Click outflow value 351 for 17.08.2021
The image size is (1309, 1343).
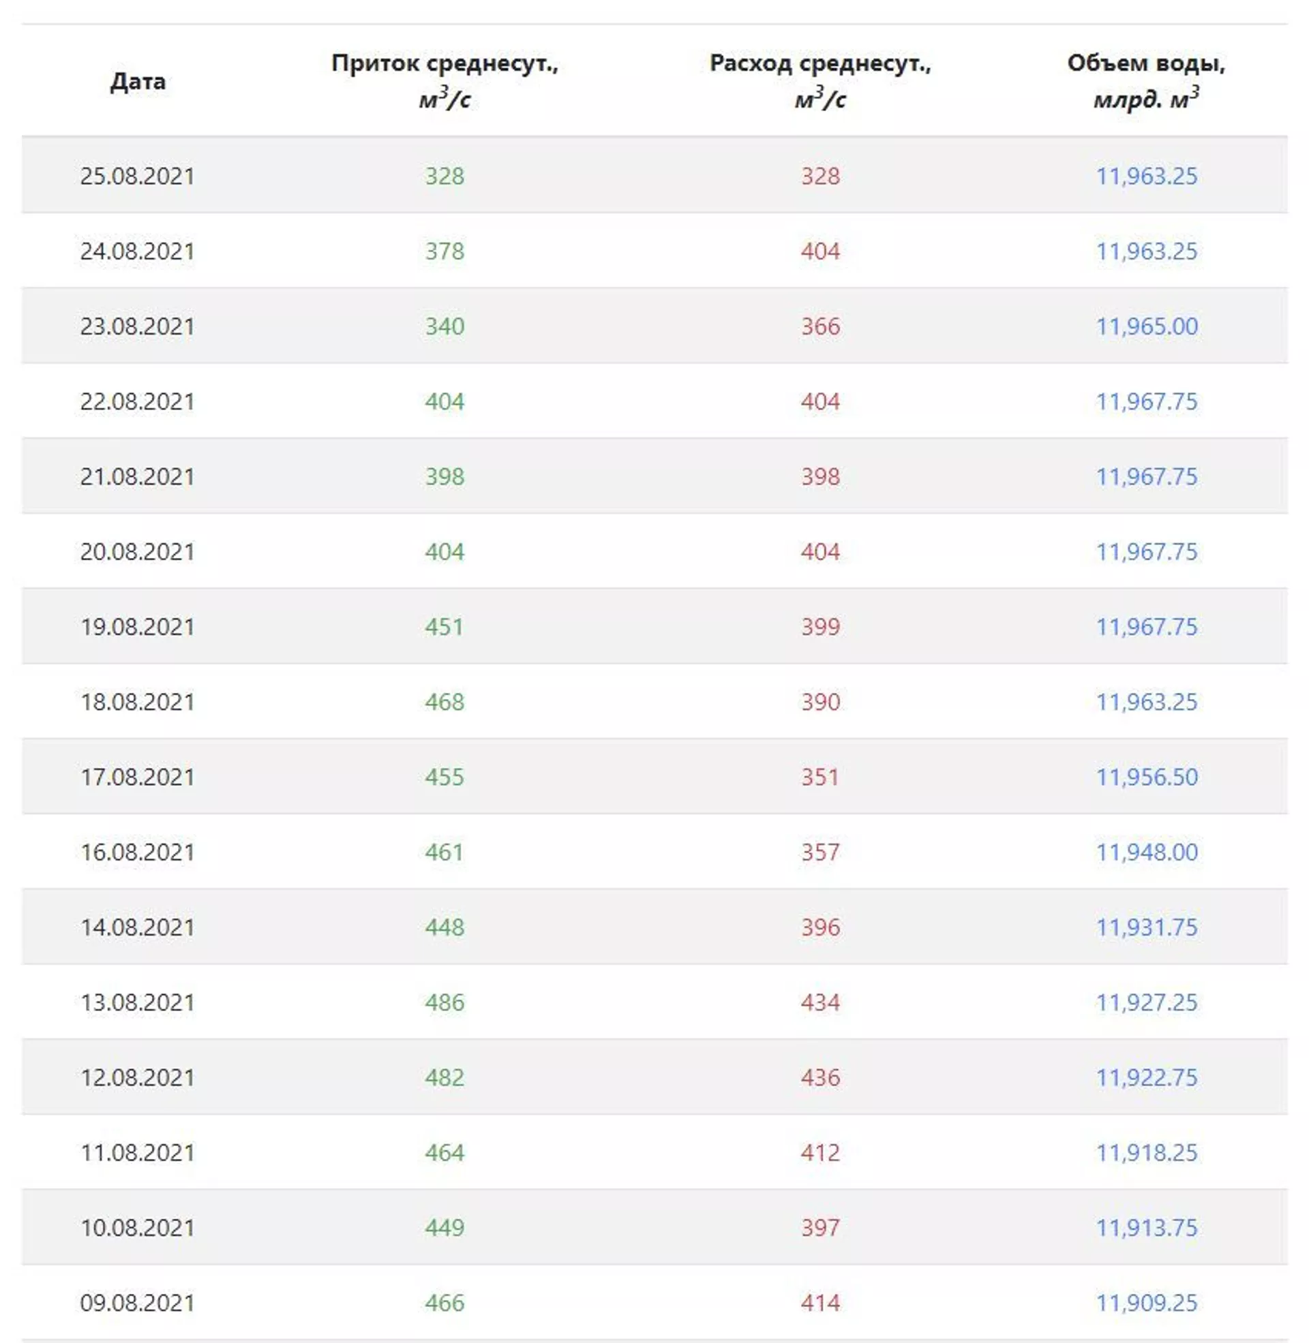pos(820,777)
